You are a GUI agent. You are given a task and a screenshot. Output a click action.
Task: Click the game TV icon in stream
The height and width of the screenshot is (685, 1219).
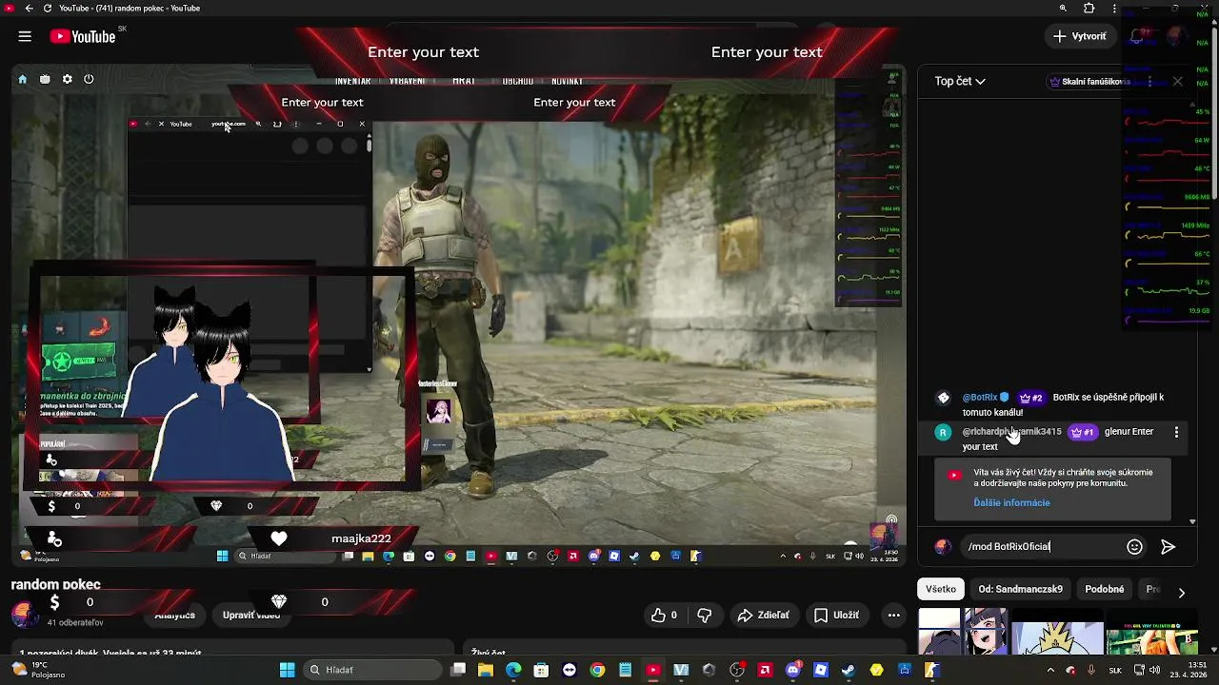(45, 79)
